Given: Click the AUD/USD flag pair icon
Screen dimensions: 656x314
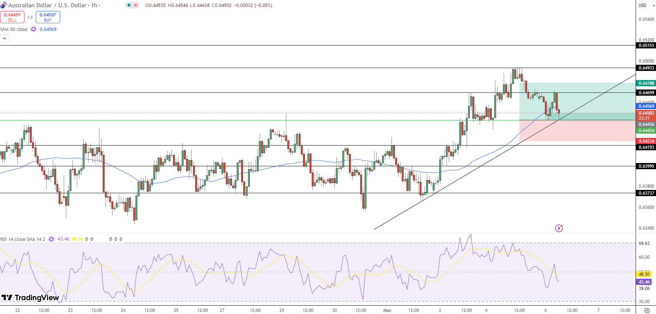Looking at the screenshot, I should [x=4, y=5].
